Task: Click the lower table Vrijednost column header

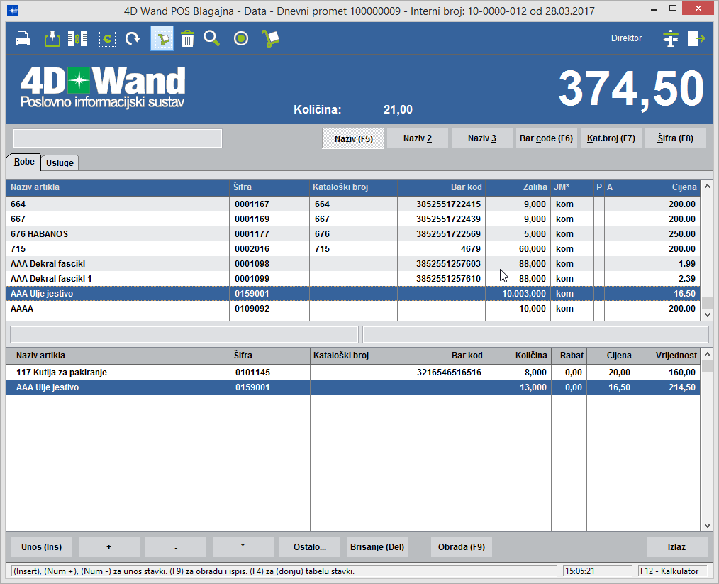Action: click(x=668, y=355)
